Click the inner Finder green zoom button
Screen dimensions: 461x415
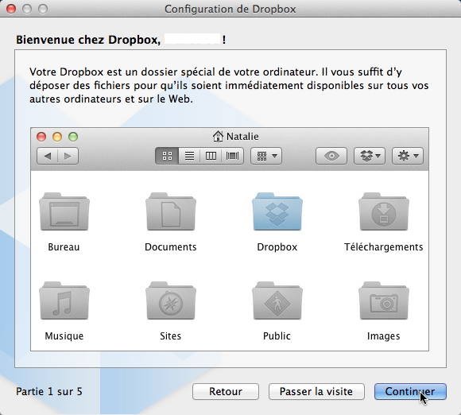(x=73, y=137)
